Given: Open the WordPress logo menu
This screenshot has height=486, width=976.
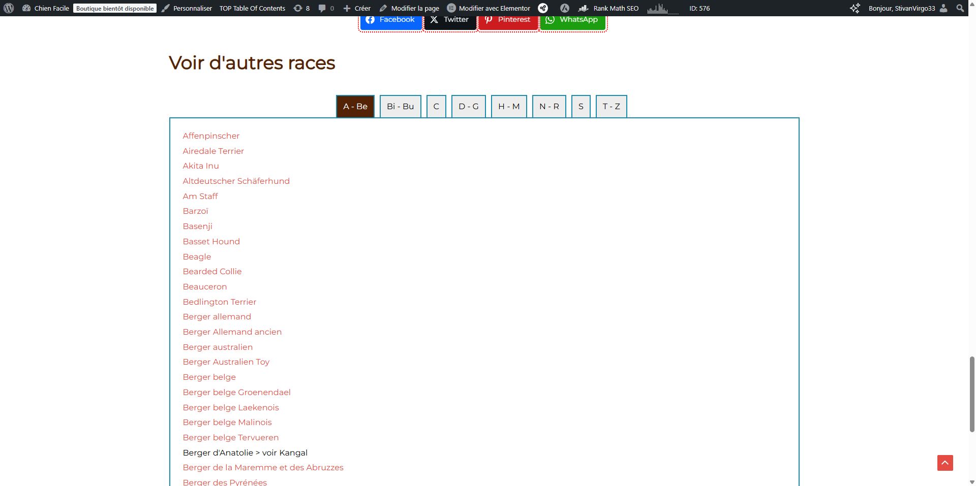Looking at the screenshot, I should click(x=9, y=8).
